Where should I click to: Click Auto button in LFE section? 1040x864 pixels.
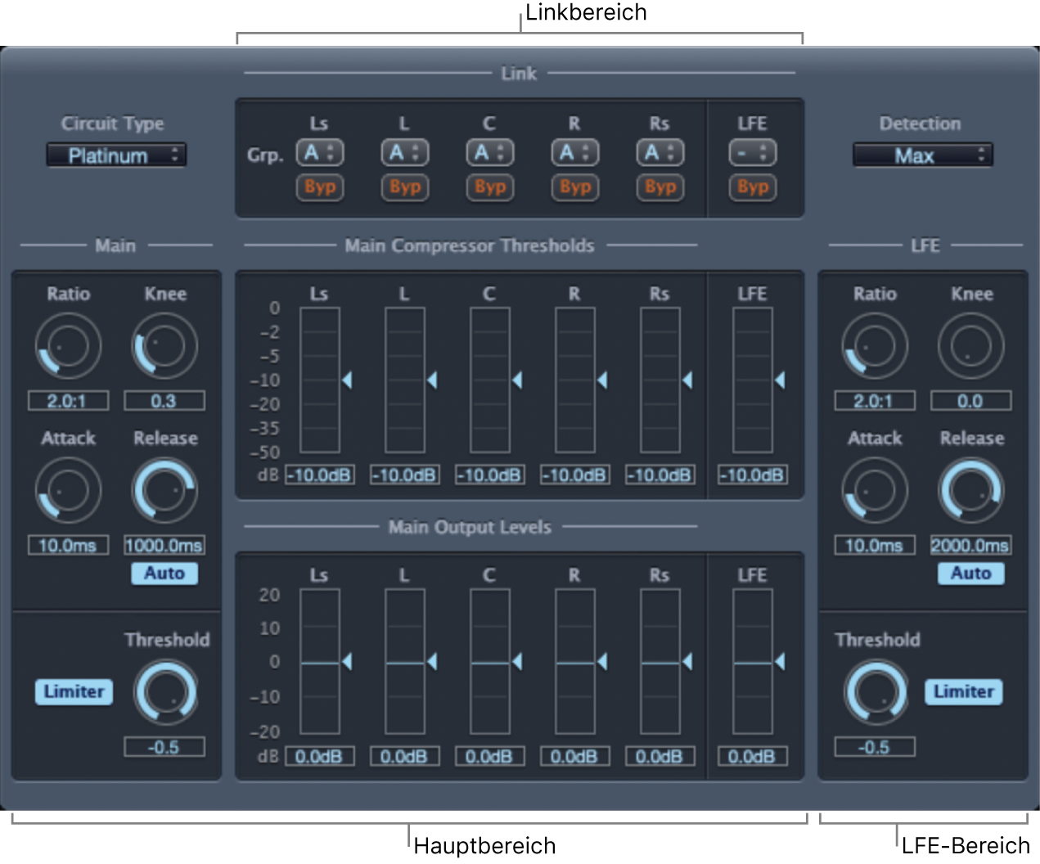(970, 574)
